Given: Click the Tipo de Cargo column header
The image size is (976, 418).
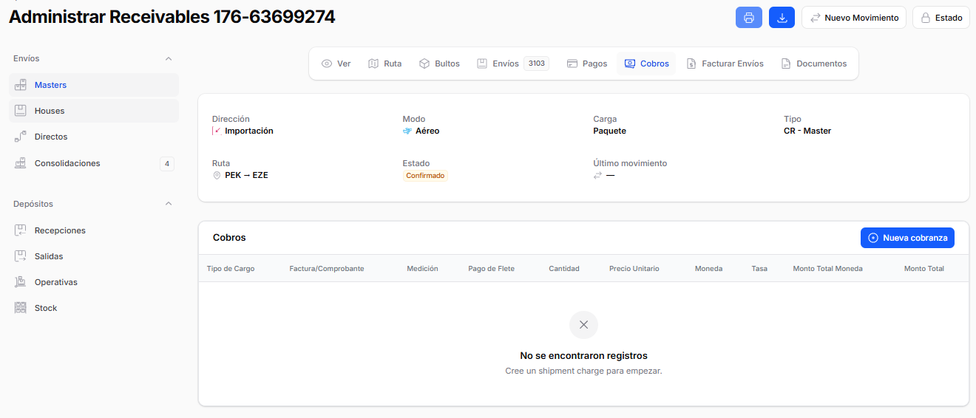Looking at the screenshot, I should point(231,269).
